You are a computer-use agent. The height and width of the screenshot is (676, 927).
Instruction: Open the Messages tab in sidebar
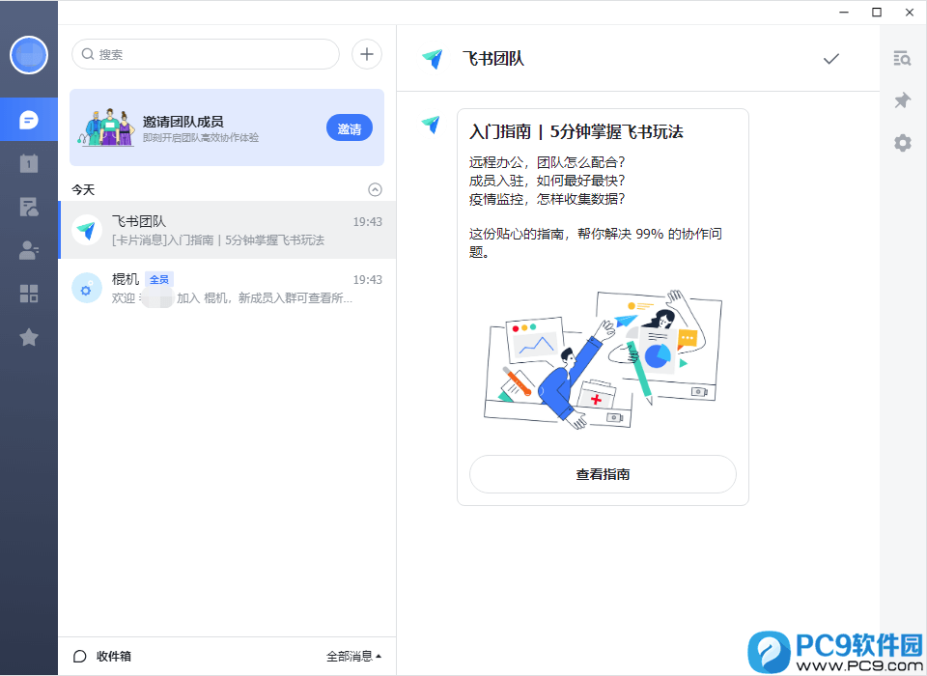(29, 120)
